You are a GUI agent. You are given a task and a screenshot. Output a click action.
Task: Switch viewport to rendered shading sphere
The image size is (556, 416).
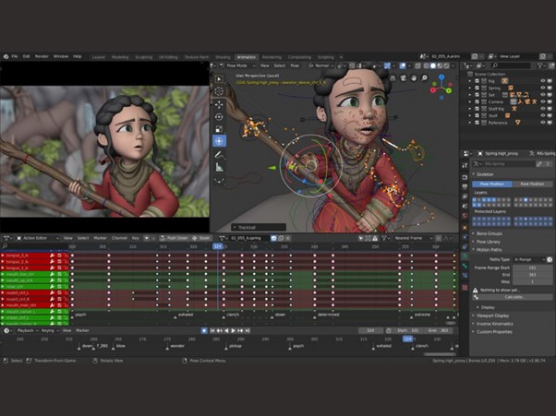point(446,65)
